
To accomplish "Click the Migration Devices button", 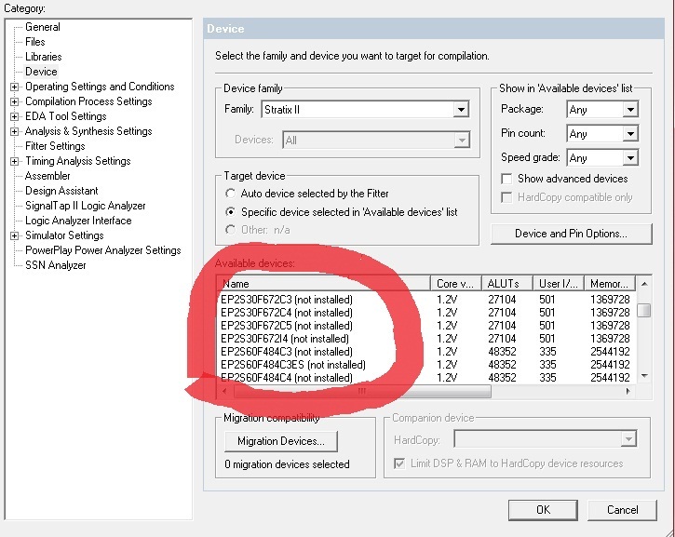I will [x=280, y=441].
